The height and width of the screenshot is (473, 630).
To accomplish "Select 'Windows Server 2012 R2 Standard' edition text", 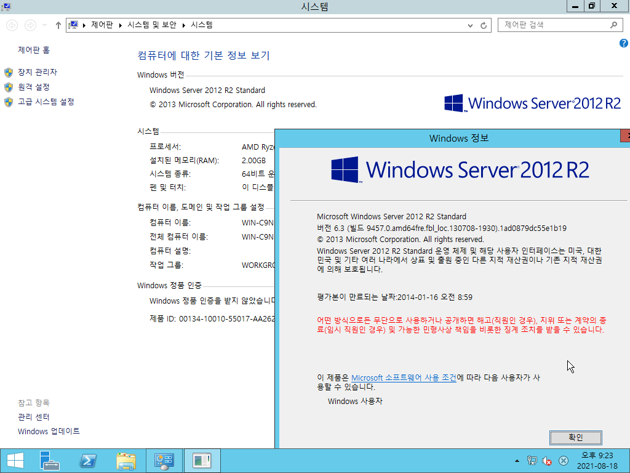I will click(207, 90).
